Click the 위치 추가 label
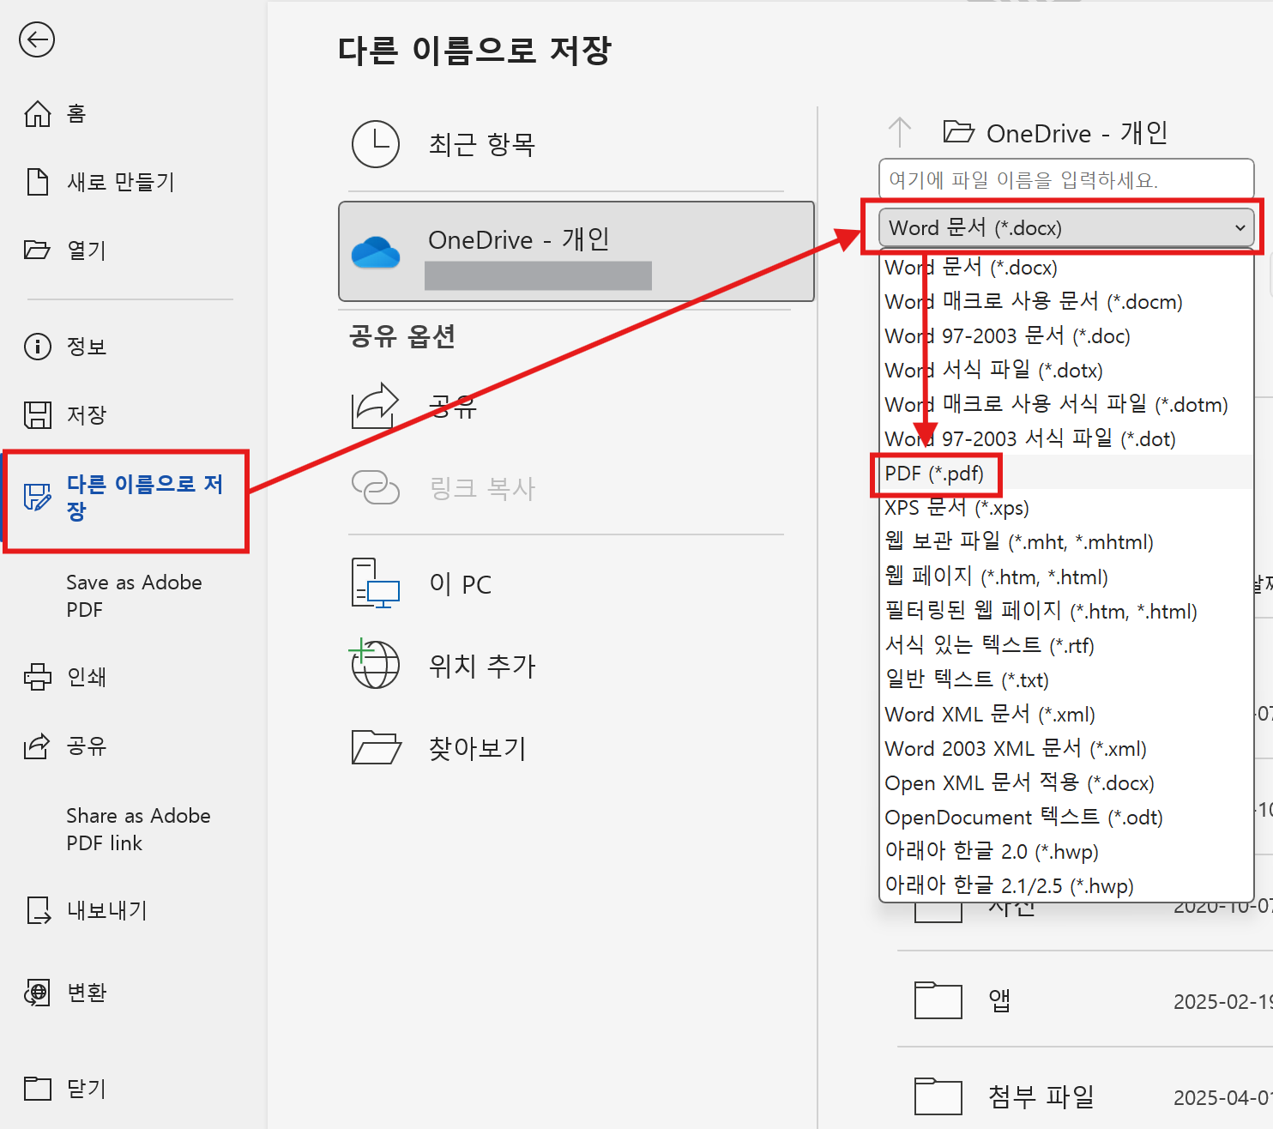This screenshot has height=1129, width=1273. coord(482,665)
